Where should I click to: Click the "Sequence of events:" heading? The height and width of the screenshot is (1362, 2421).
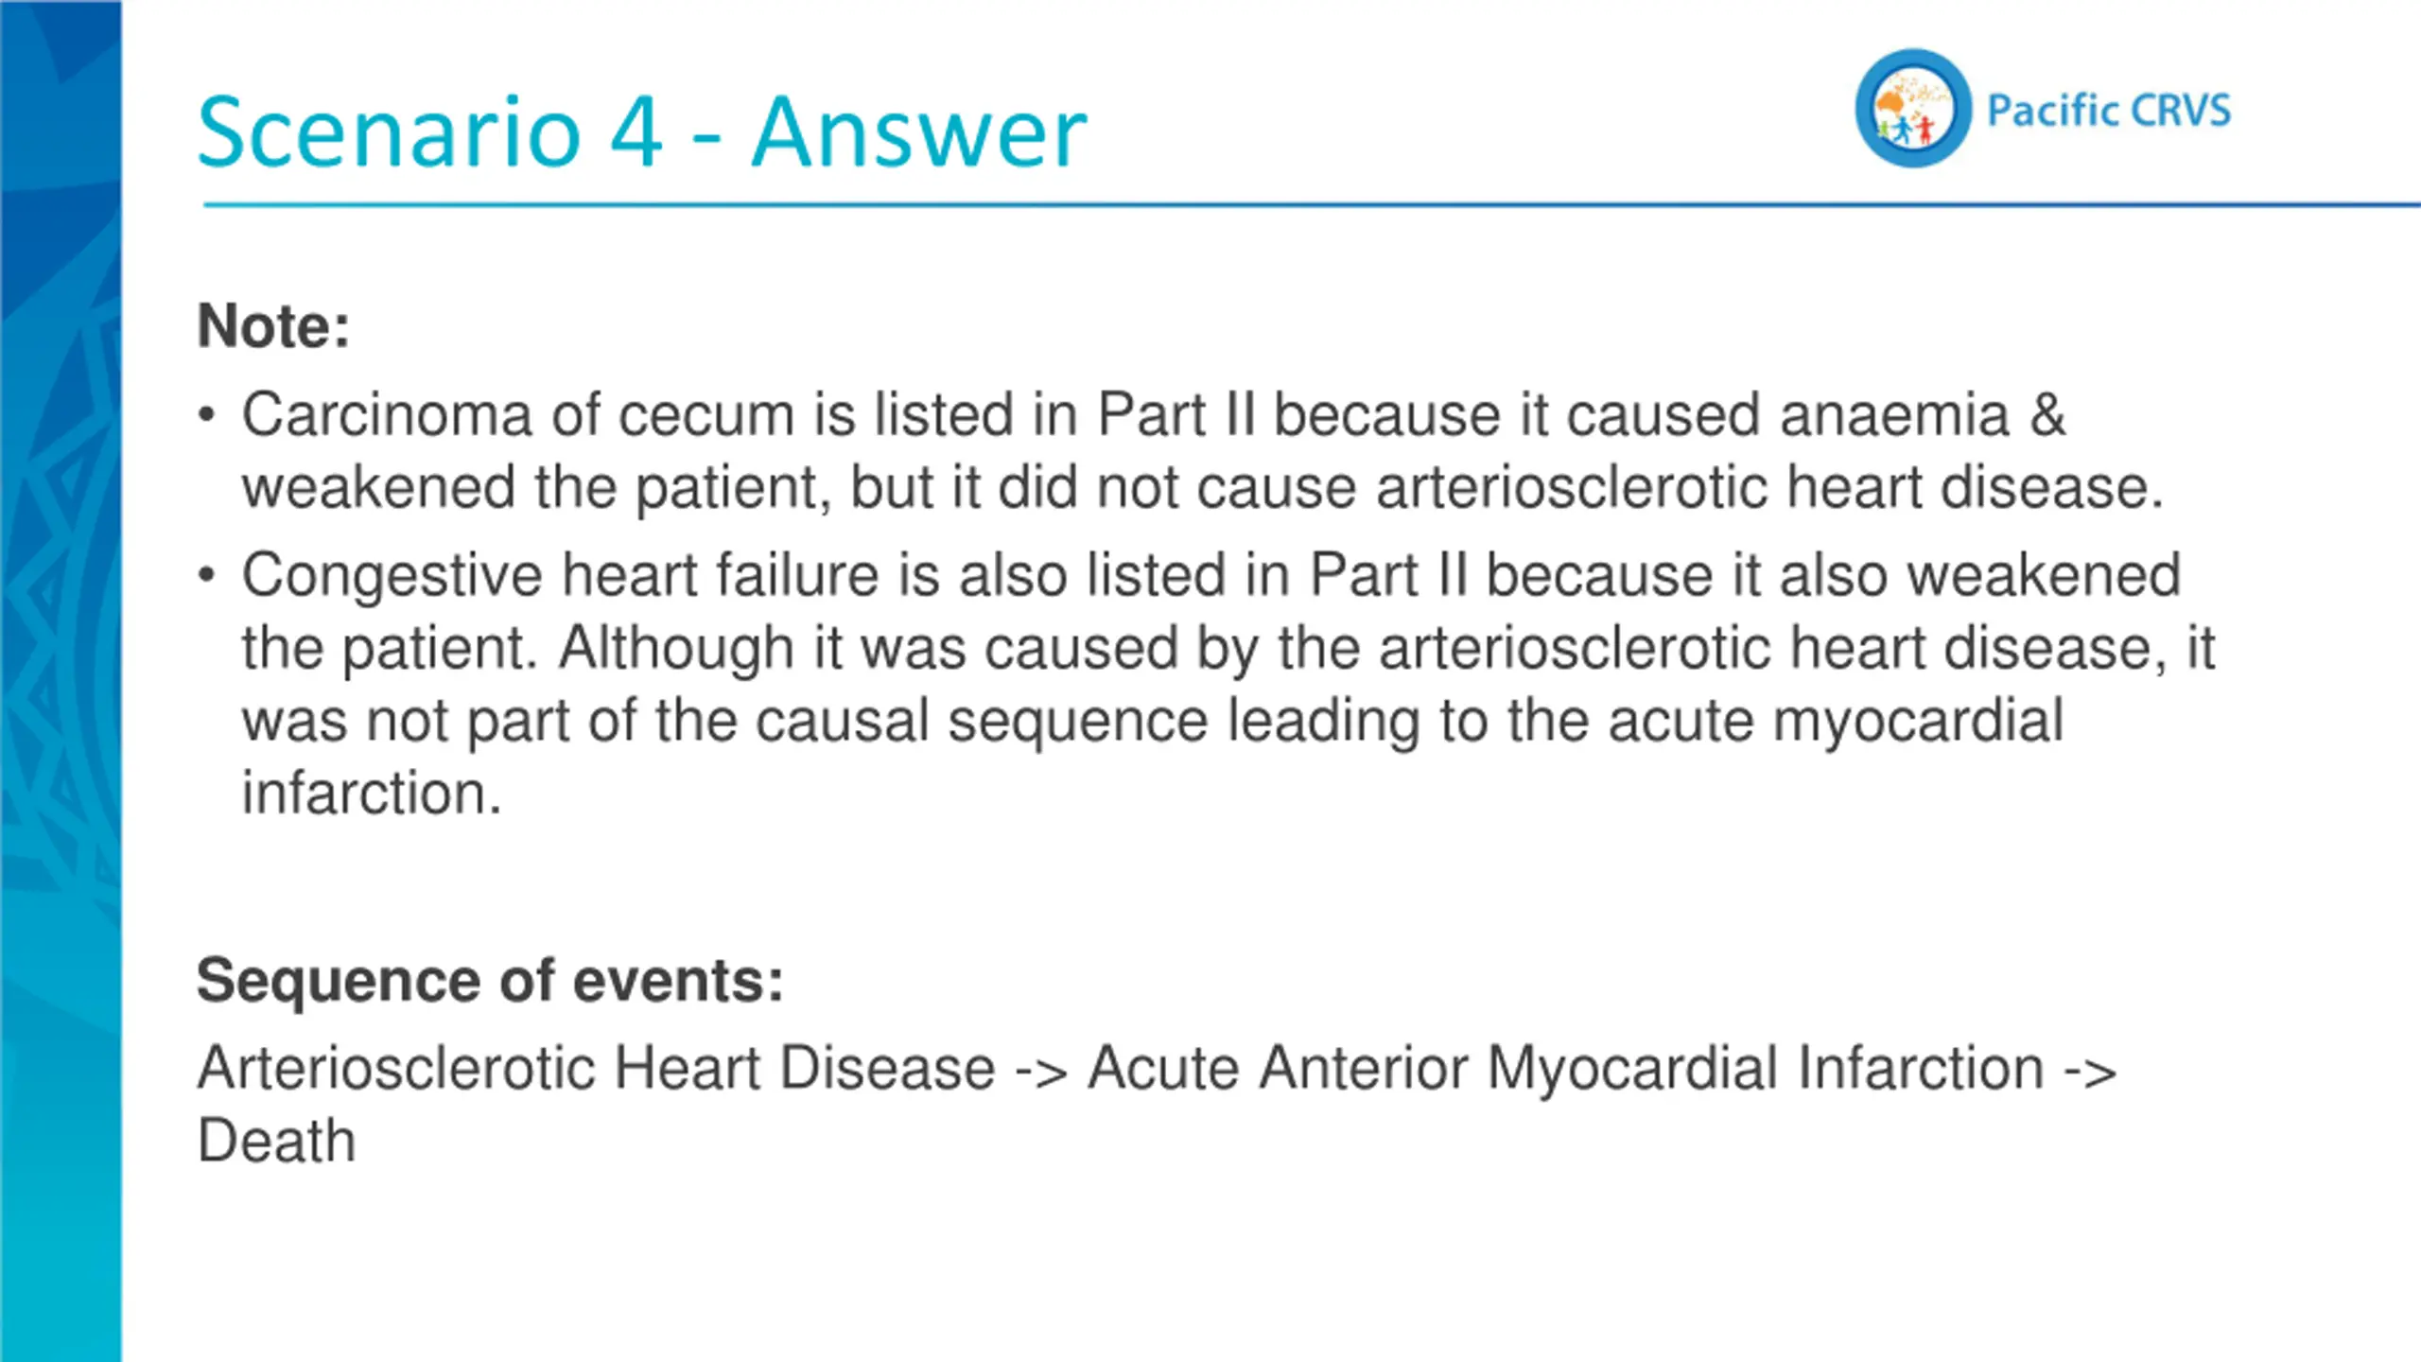[490, 980]
